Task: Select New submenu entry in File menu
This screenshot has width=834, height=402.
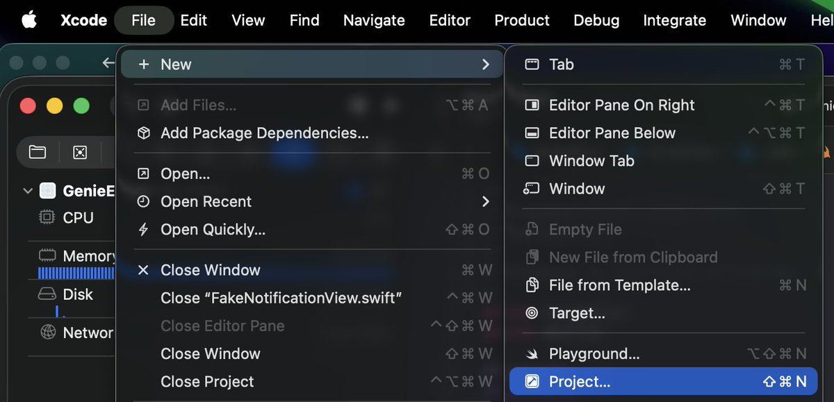Action: tap(312, 64)
